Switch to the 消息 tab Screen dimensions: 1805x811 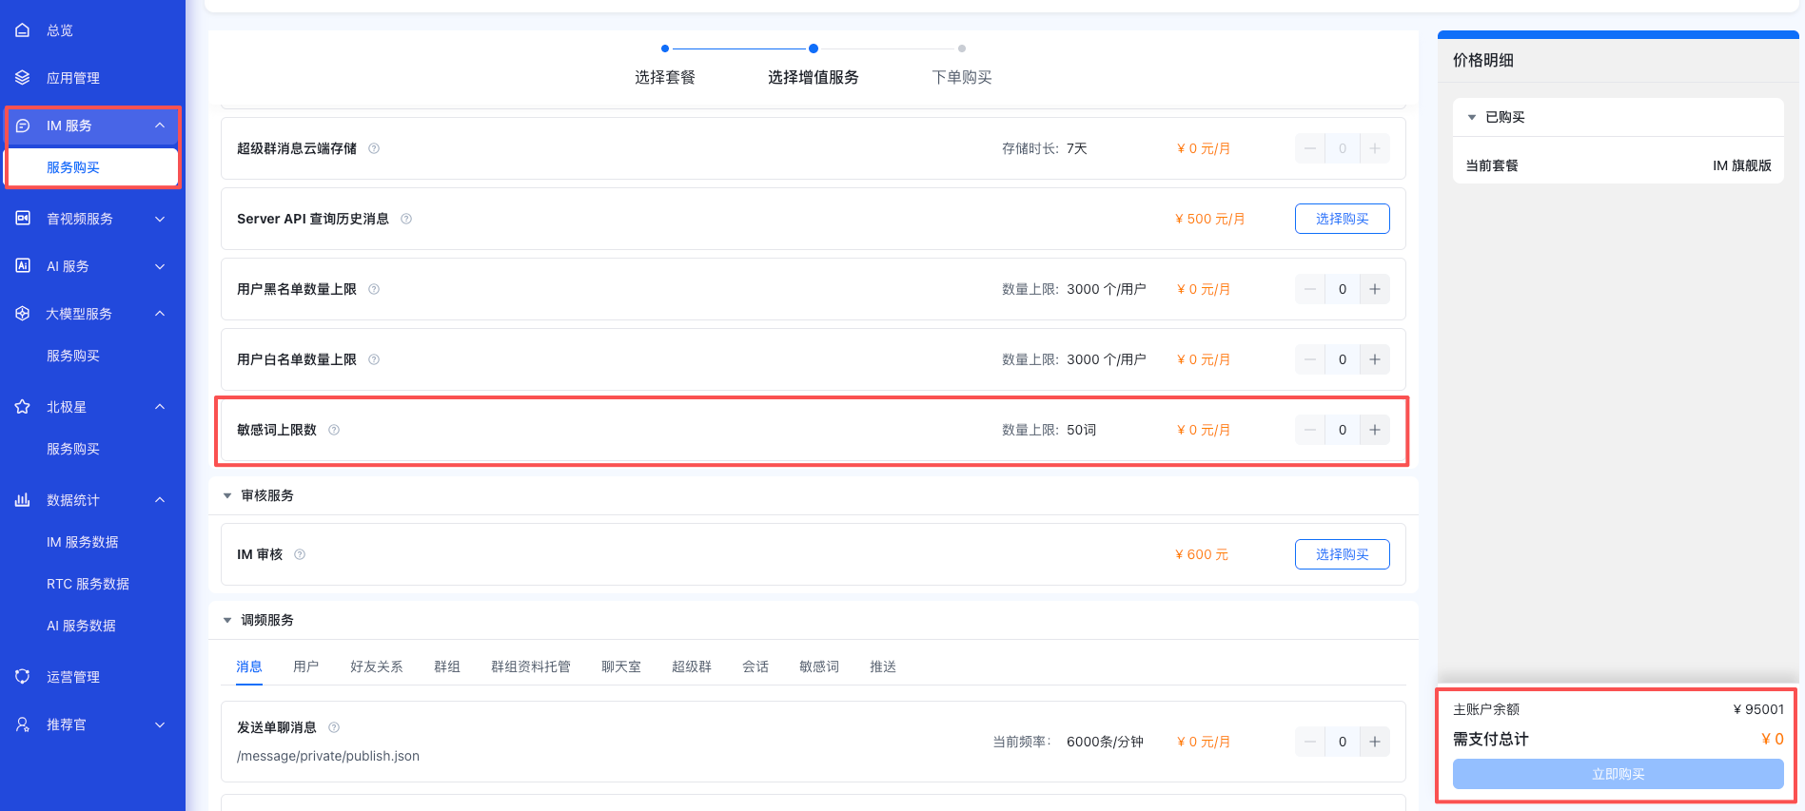pyautogui.click(x=249, y=666)
